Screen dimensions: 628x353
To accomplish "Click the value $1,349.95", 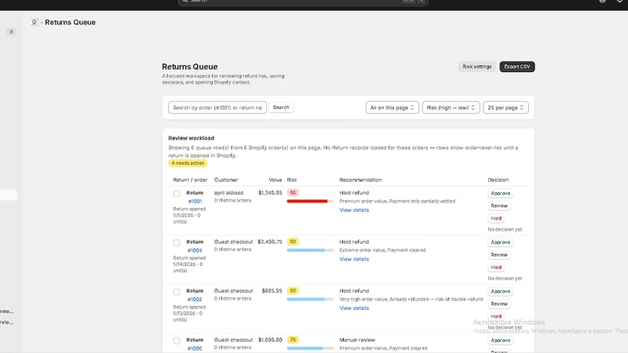I will tap(270, 193).
